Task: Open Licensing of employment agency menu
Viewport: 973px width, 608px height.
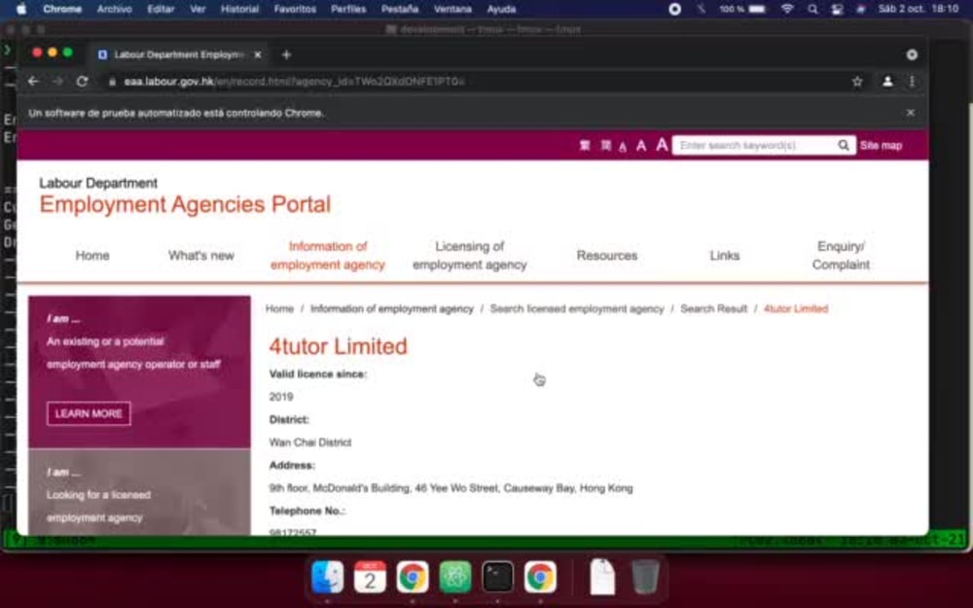Action: point(470,256)
